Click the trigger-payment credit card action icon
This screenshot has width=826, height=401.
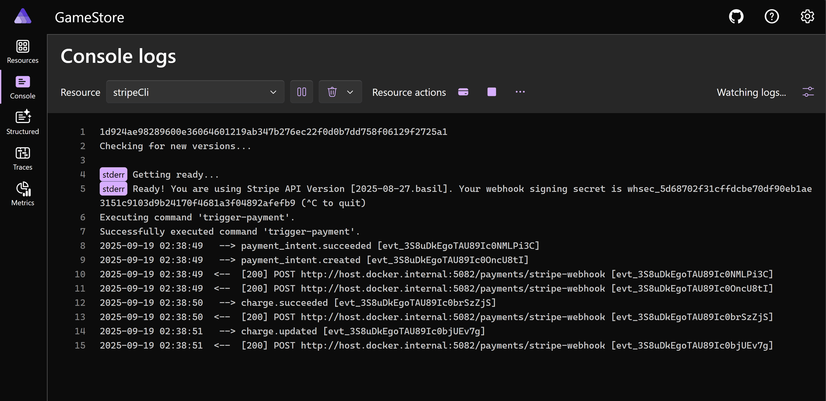click(463, 92)
